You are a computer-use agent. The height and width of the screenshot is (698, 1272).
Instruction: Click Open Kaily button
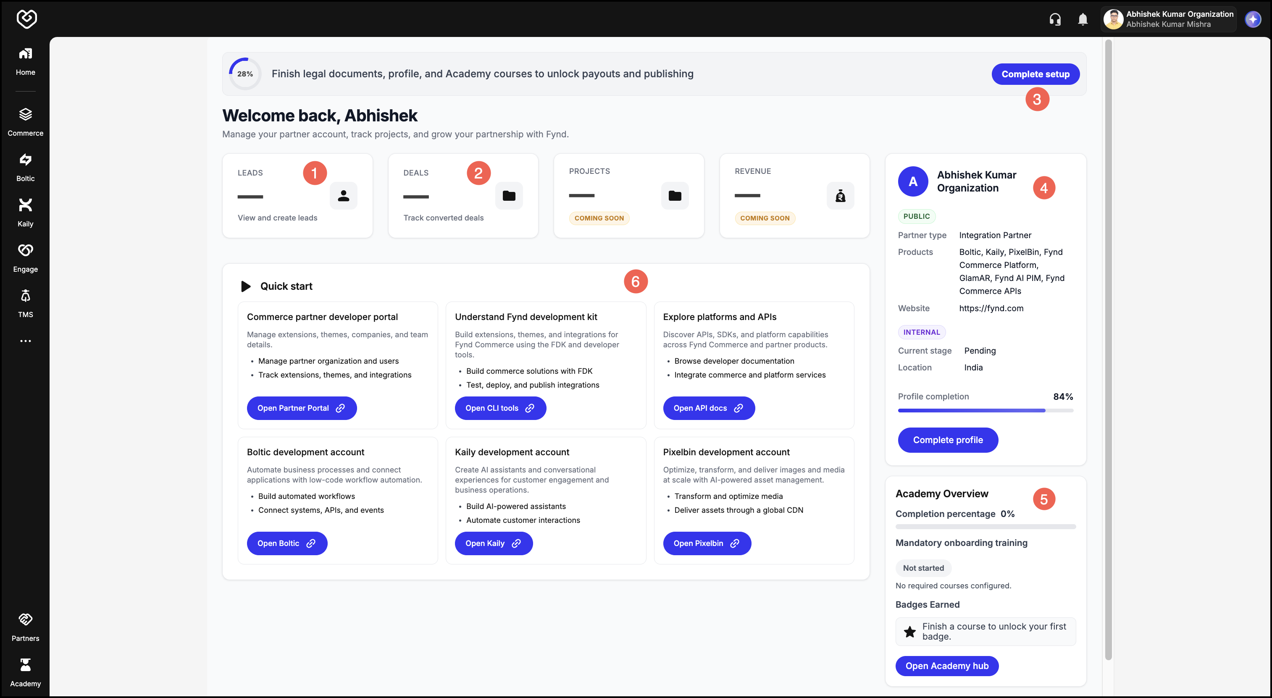tap(493, 543)
